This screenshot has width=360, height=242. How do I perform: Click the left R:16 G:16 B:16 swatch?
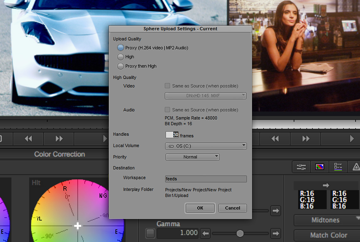click(x=312, y=200)
